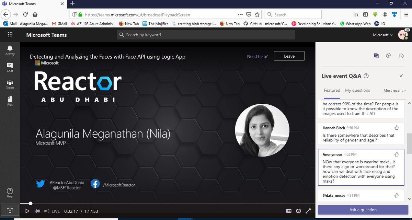
Task: Switch to My questions tab
Action: click(357, 90)
